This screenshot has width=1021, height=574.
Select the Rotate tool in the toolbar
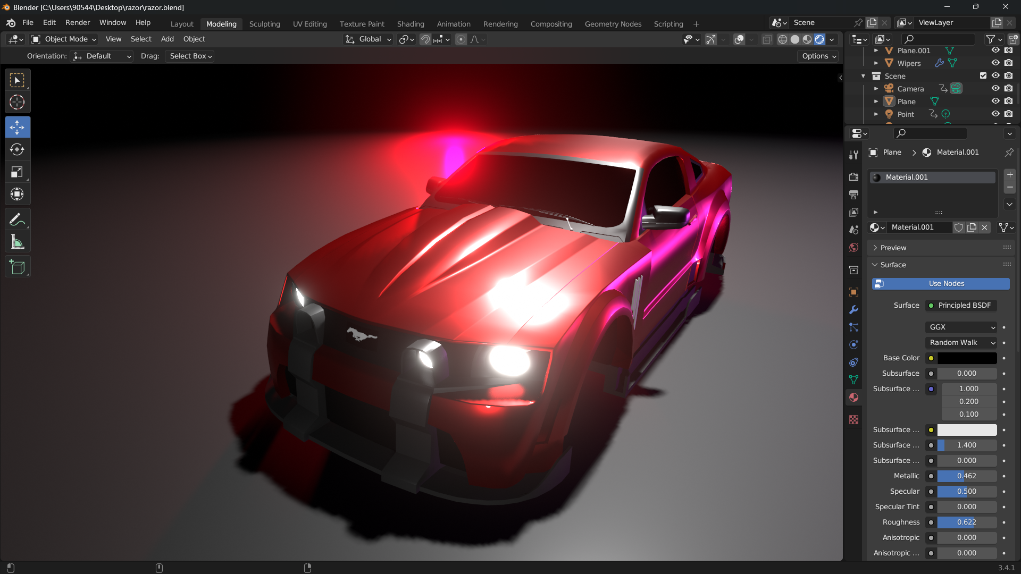pos(17,150)
